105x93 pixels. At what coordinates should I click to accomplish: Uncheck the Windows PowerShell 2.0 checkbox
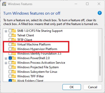tap(10, 58)
